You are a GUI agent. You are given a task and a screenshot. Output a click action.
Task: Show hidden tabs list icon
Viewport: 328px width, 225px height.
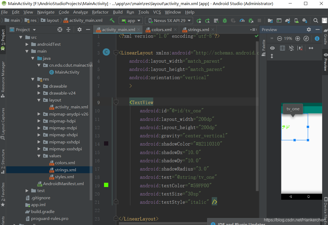pos(254,29)
